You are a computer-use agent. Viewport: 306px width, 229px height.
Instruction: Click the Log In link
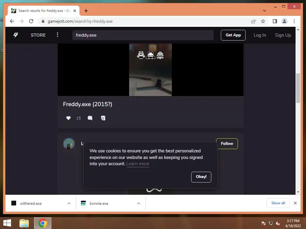pyautogui.click(x=260, y=35)
